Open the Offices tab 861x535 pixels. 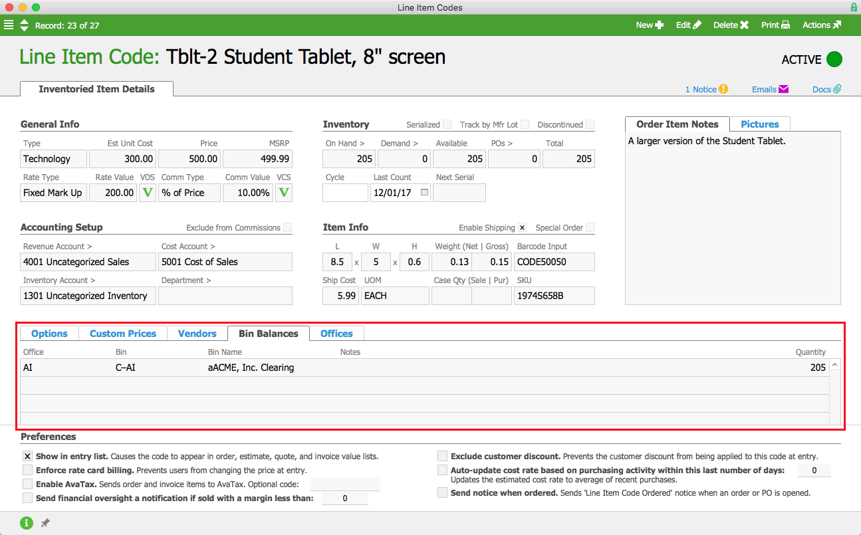pyautogui.click(x=337, y=334)
